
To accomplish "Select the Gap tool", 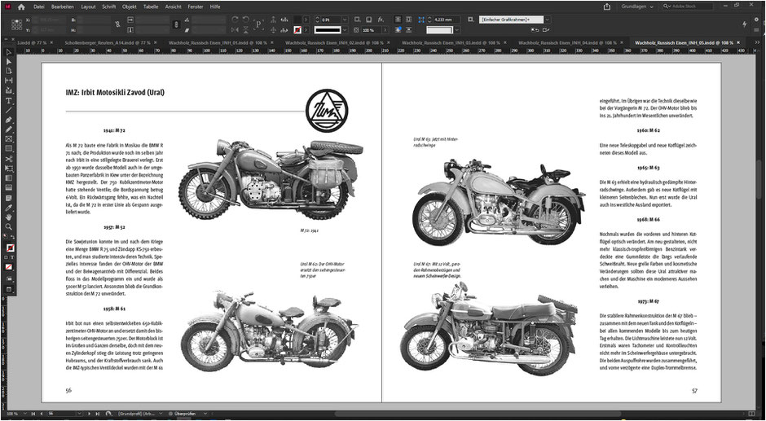I will point(9,81).
